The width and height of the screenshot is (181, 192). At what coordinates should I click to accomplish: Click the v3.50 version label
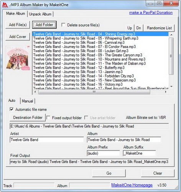coord(162,185)
